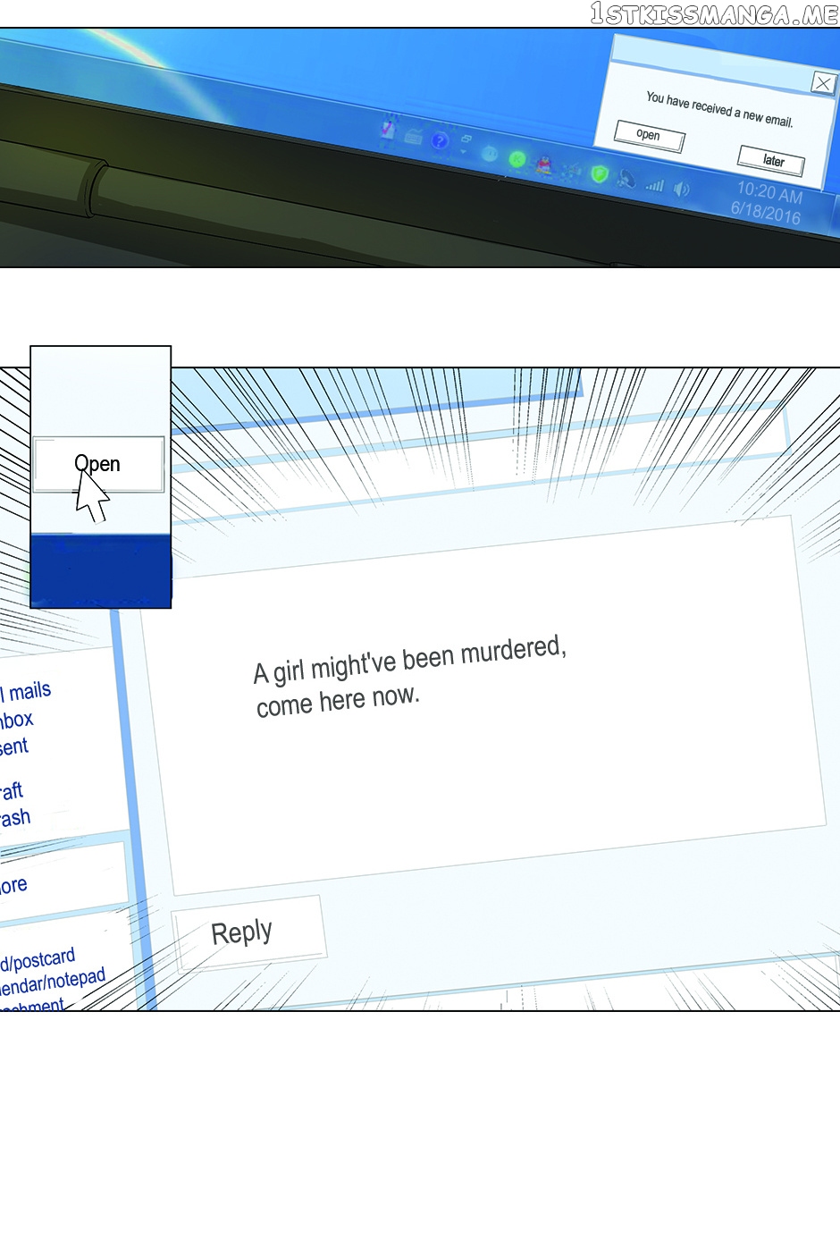The image size is (840, 1248).
Task: Click the speaker volume icon
Action: [682, 189]
